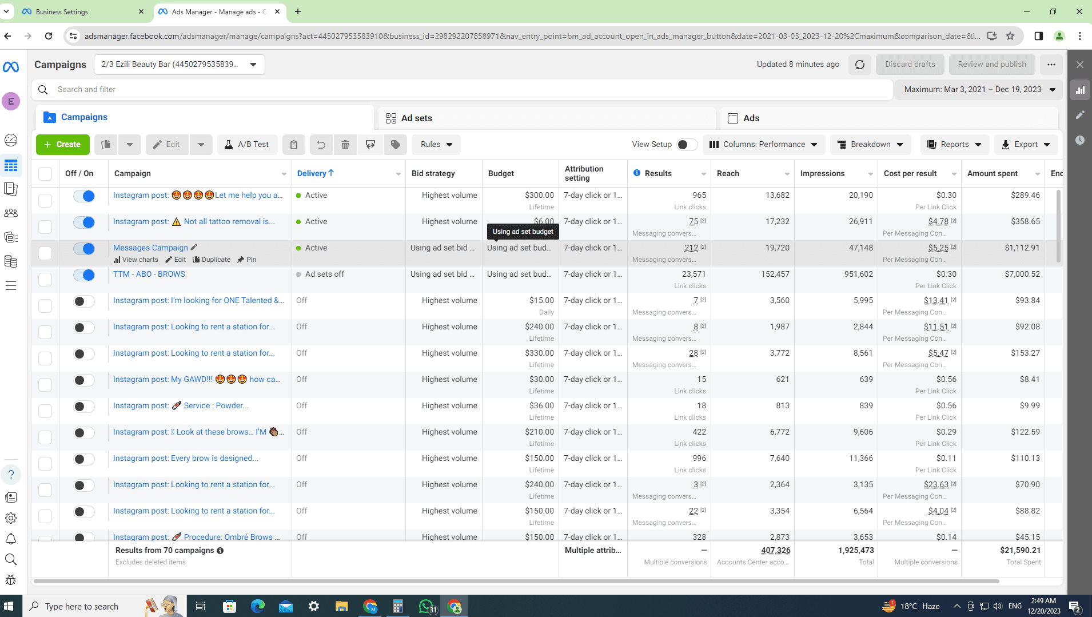
Task: Open the Export dropdown
Action: (x=1026, y=145)
